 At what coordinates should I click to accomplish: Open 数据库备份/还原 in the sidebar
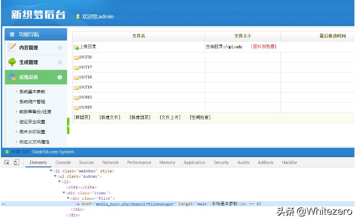35,112
